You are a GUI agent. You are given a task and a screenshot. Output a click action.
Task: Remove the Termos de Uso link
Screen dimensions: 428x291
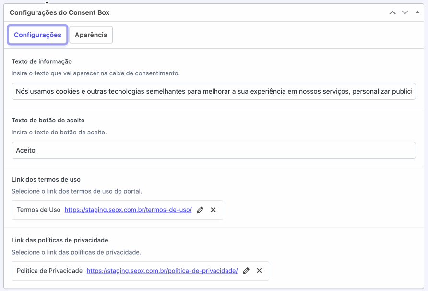214,210
